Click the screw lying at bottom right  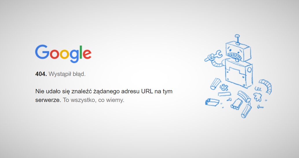[260, 107]
